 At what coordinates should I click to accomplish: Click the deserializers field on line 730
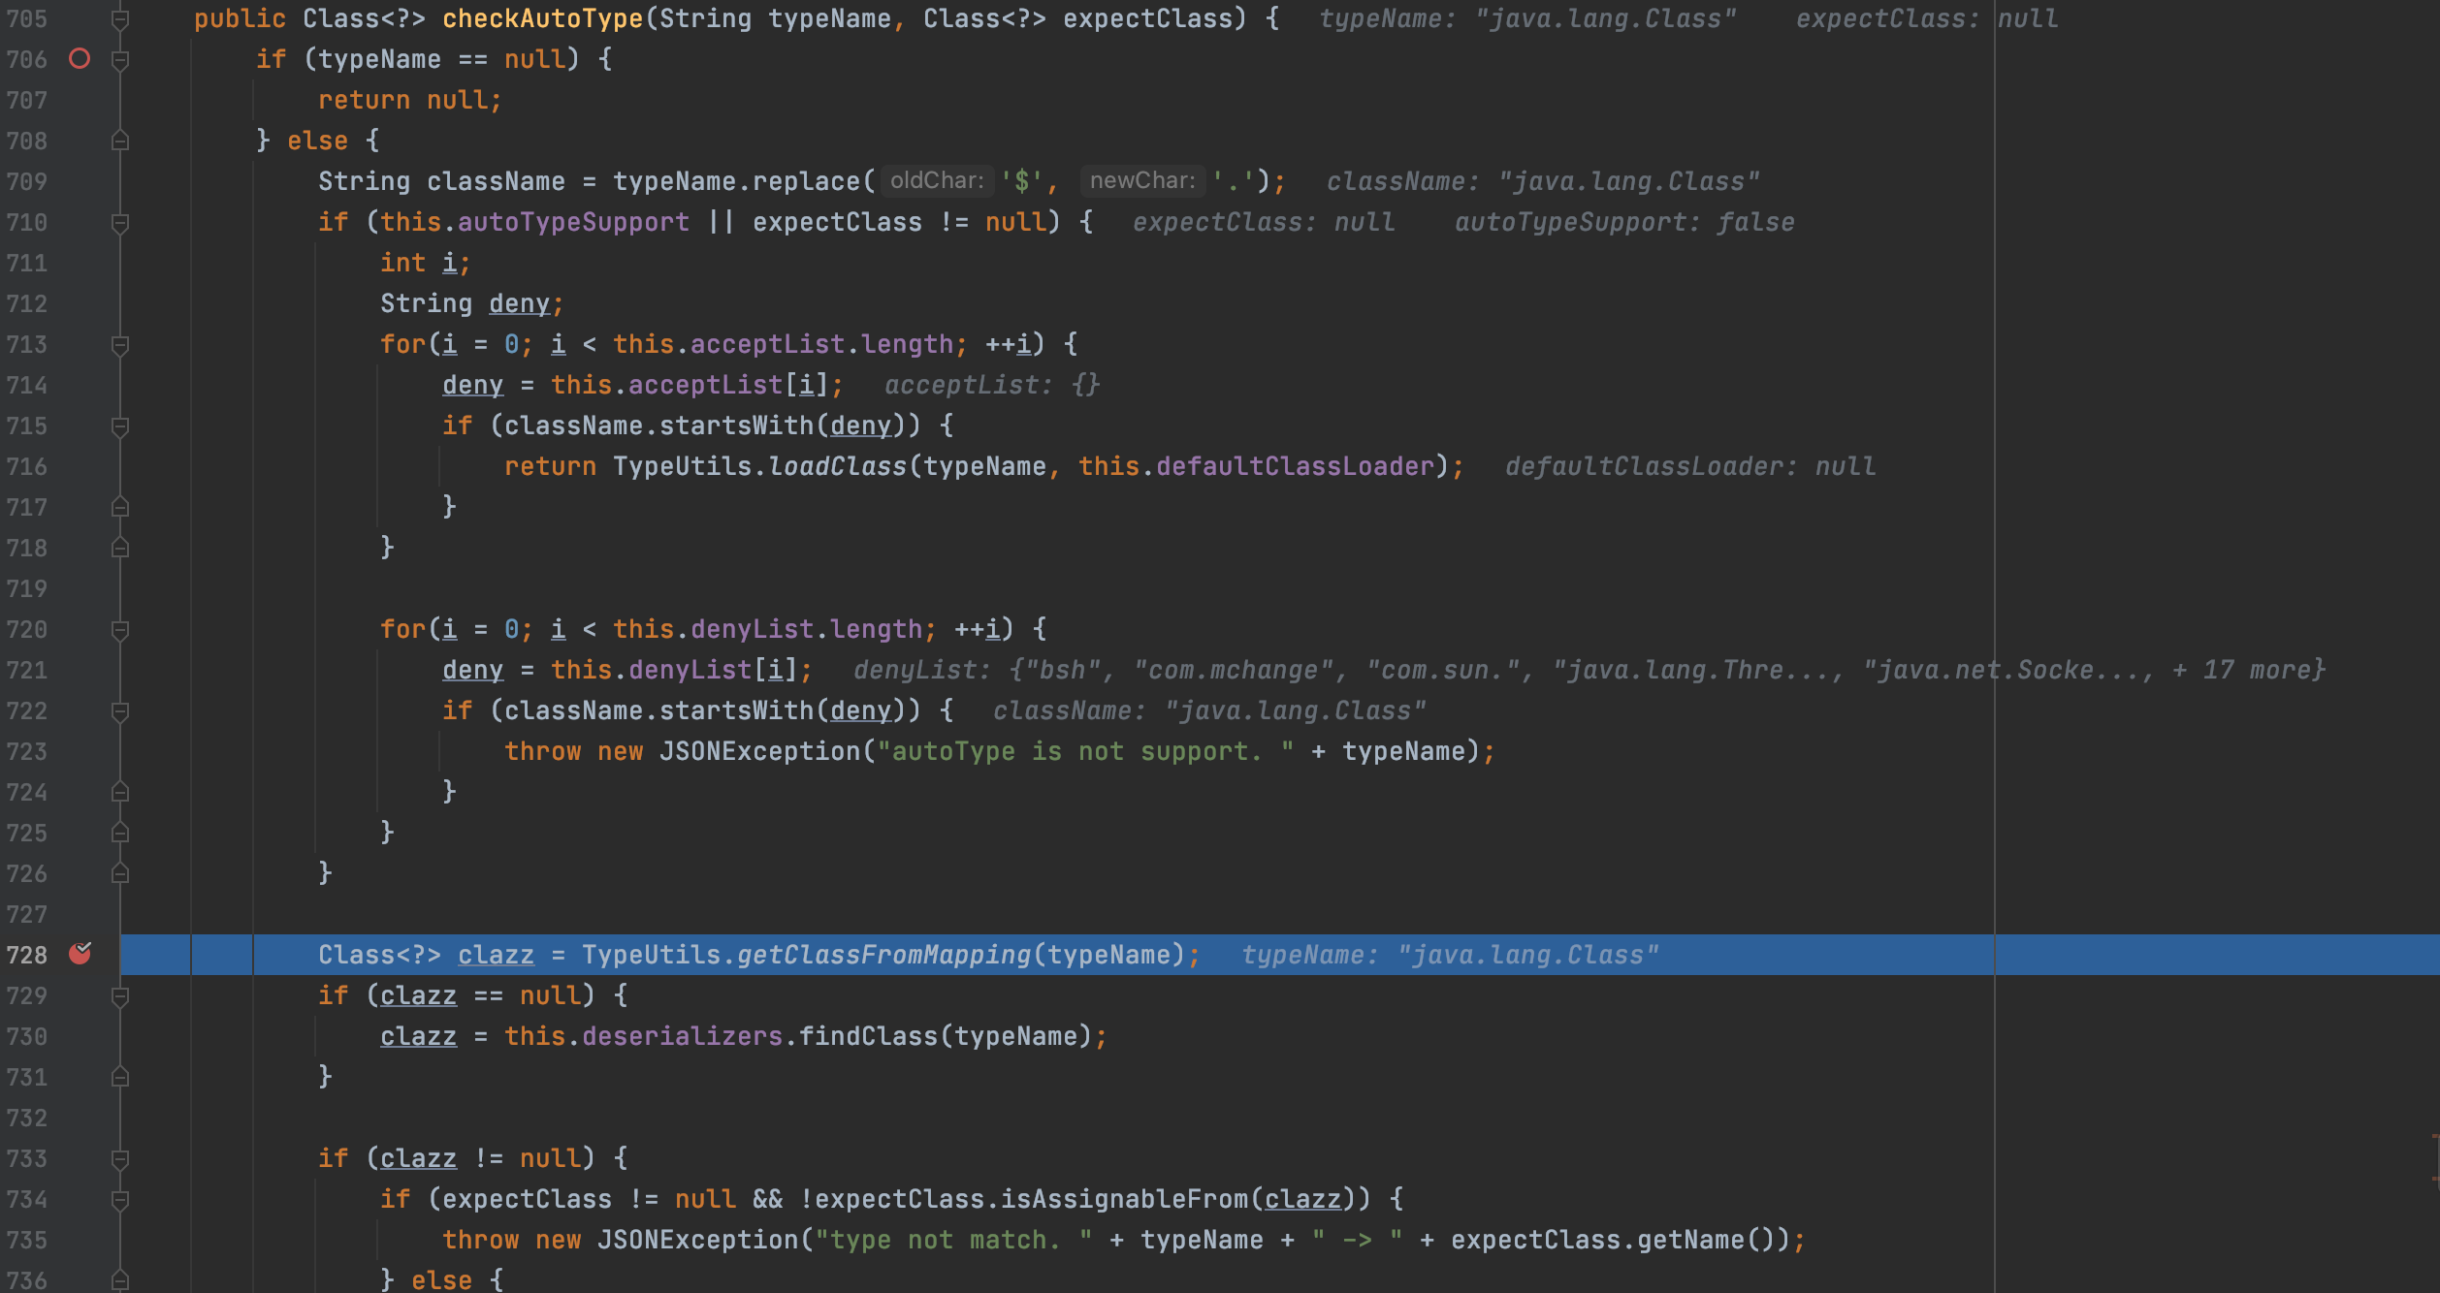pos(682,1036)
